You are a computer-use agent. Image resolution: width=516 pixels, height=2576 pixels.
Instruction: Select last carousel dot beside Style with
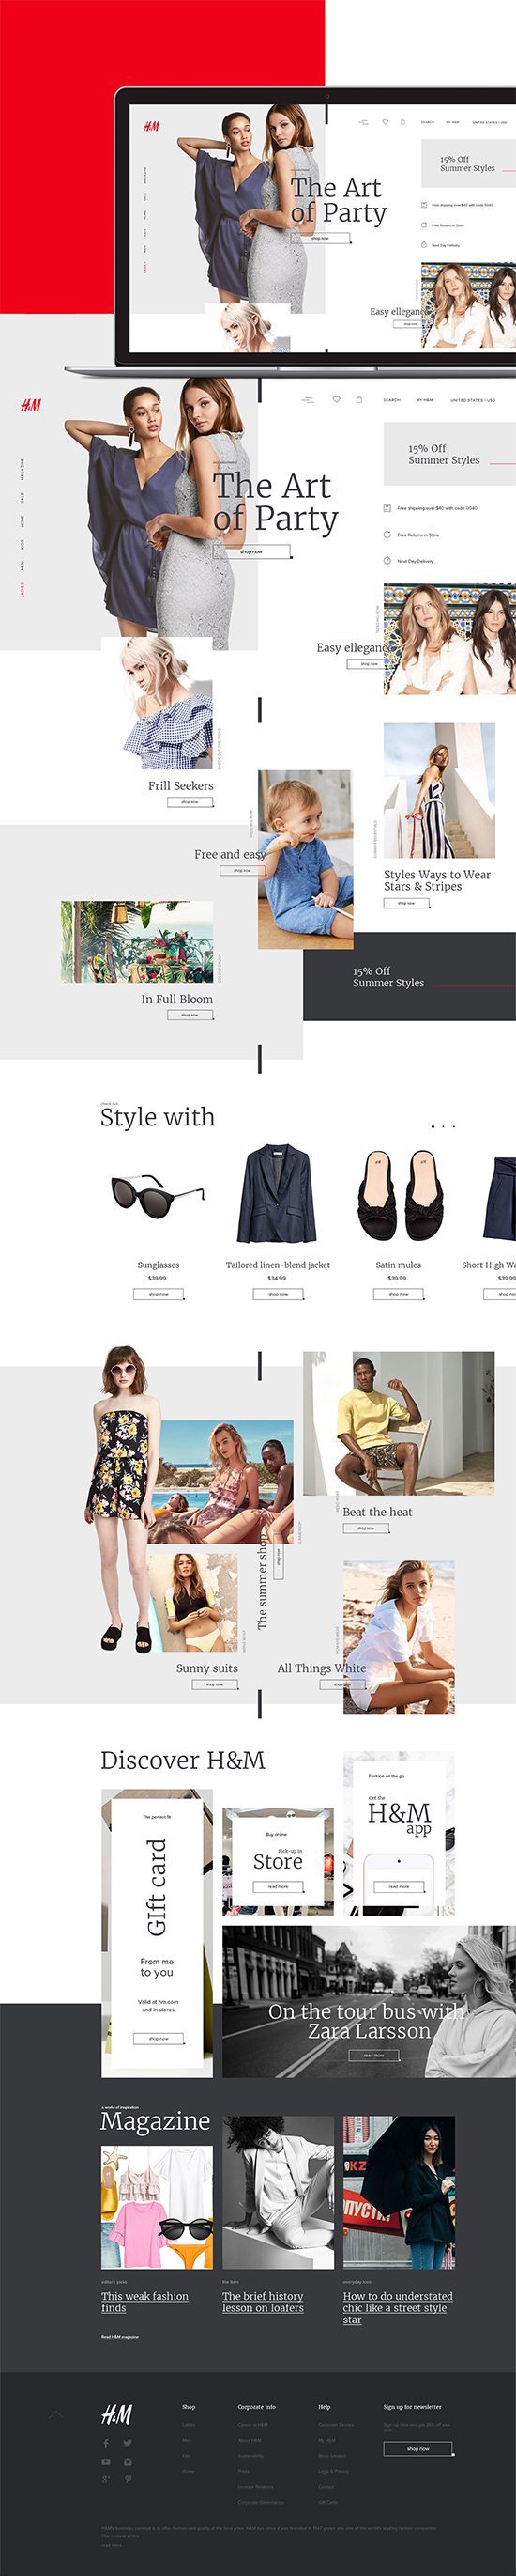coord(454,1126)
